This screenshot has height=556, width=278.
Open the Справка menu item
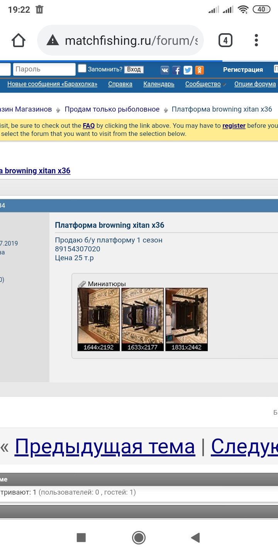click(120, 84)
